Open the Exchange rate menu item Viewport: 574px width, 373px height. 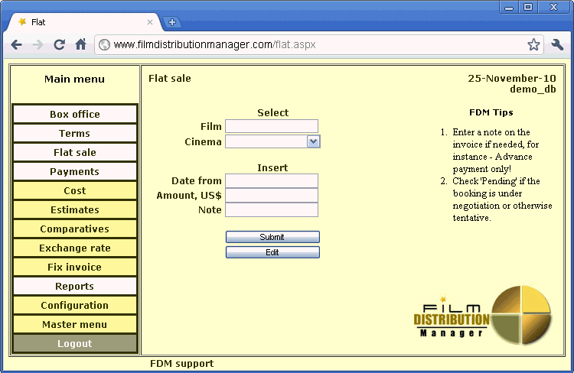[x=75, y=248]
